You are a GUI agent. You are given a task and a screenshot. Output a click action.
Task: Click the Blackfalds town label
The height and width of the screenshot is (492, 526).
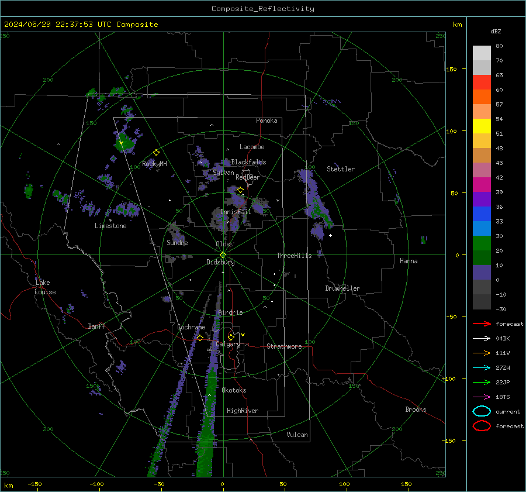[x=248, y=162]
